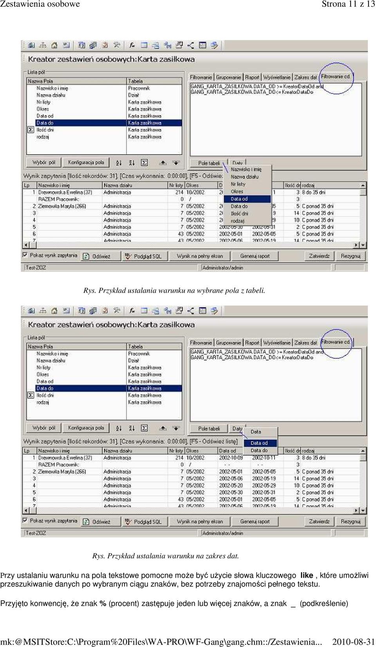The image size is (376, 647).
Task: Click the sigma sum button in lower screenshot
Action: point(145,428)
